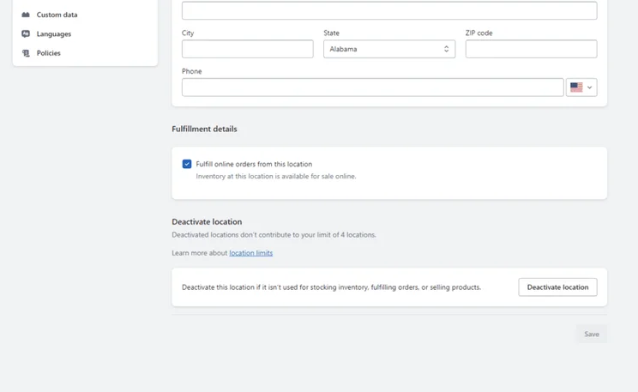Open Languages settings
The image size is (638, 392).
click(54, 33)
